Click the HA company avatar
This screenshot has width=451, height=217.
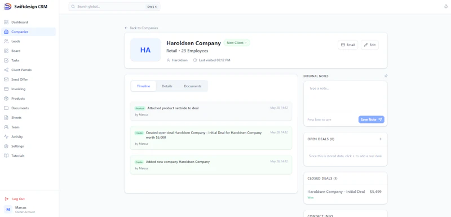[x=145, y=50]
